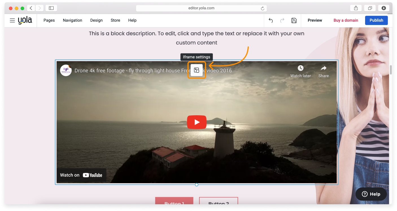Play the drone lighthouse video

pos(197,122)
